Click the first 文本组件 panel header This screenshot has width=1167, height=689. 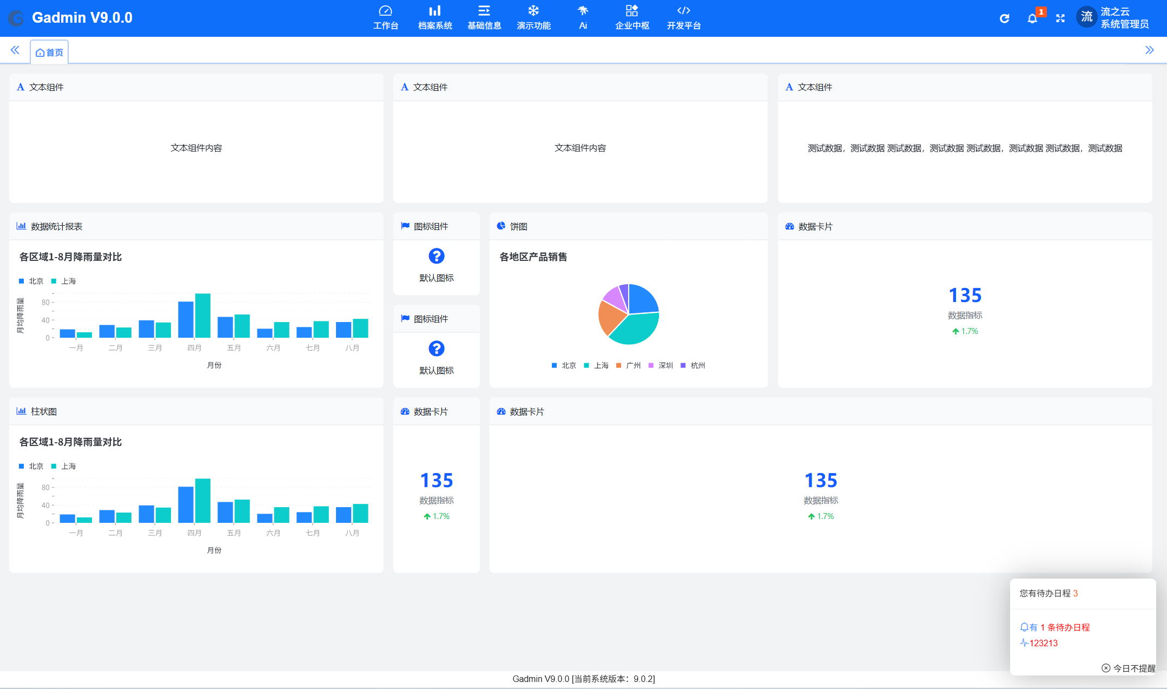coord(196,87)
